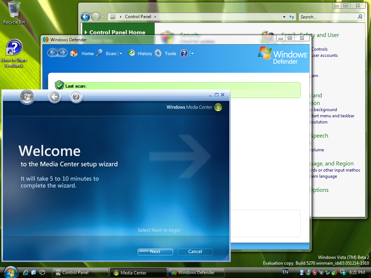Expand the Control Panel Home arrow

point(86,32)
